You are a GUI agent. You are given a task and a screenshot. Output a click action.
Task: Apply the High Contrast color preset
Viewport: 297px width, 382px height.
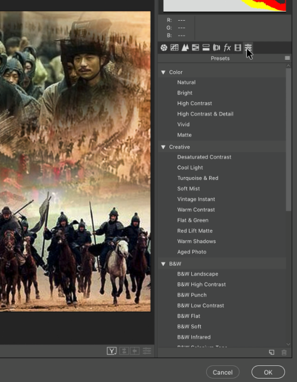point(194,104)
